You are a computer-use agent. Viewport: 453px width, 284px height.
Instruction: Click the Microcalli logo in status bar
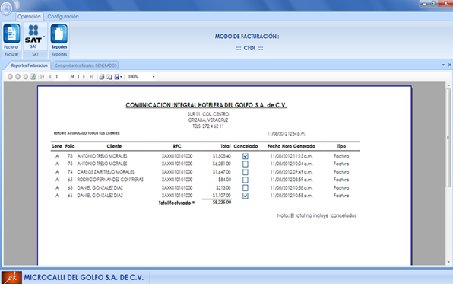coord(11,277)
